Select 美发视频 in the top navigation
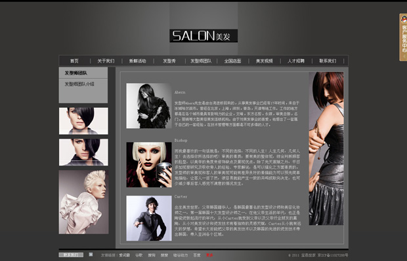Viewport: 407px width, 261px height. tap(265, 61)
